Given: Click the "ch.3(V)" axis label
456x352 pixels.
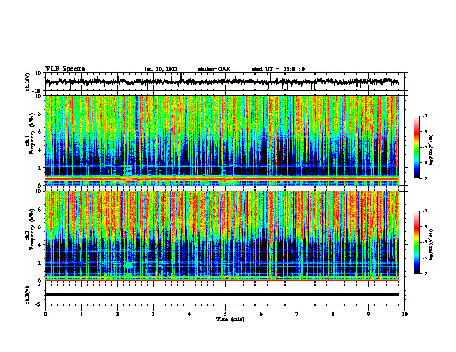Looking at the screenshot, I should [x=28, y=296].
